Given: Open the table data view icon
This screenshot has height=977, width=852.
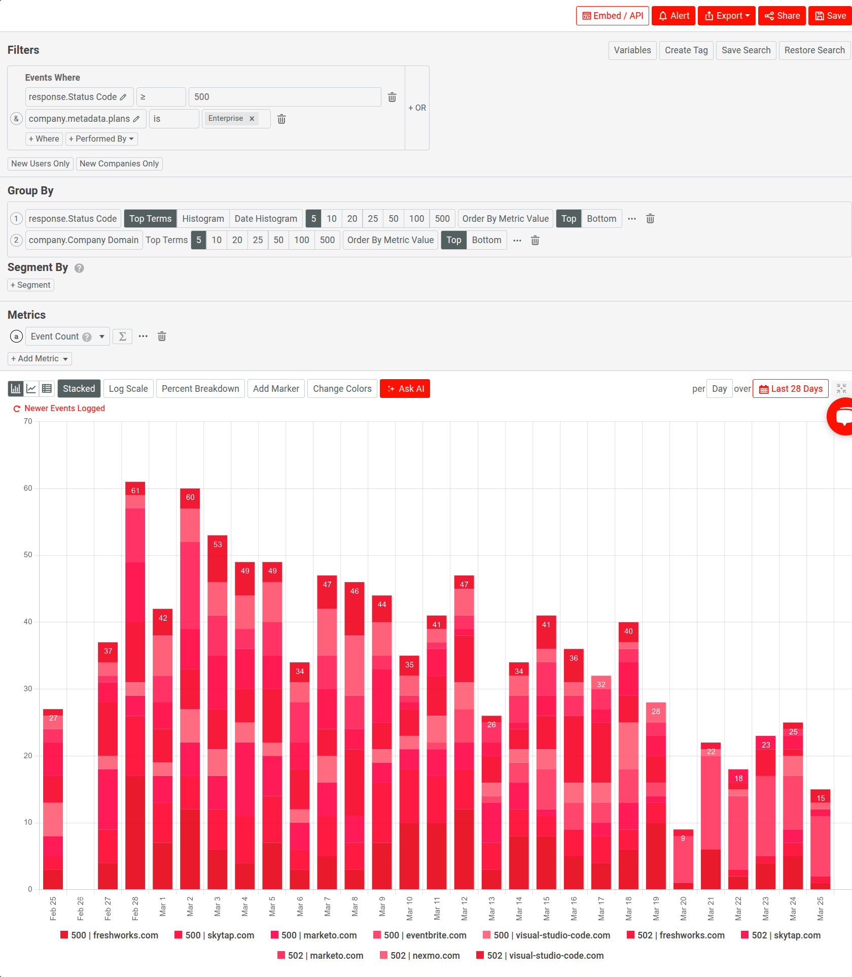Looking at the screenshot, I should (x=47, y=388).
